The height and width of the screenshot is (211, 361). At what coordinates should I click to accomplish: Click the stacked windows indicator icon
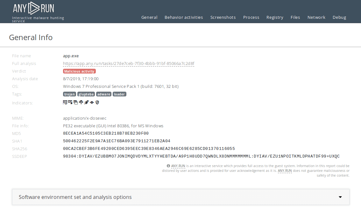[75, 102]
